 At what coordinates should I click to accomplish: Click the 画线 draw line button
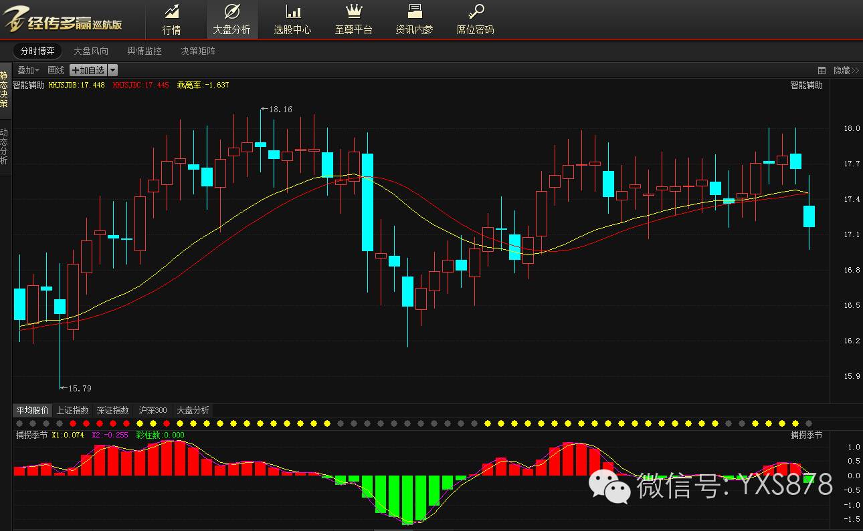(56, 70)
